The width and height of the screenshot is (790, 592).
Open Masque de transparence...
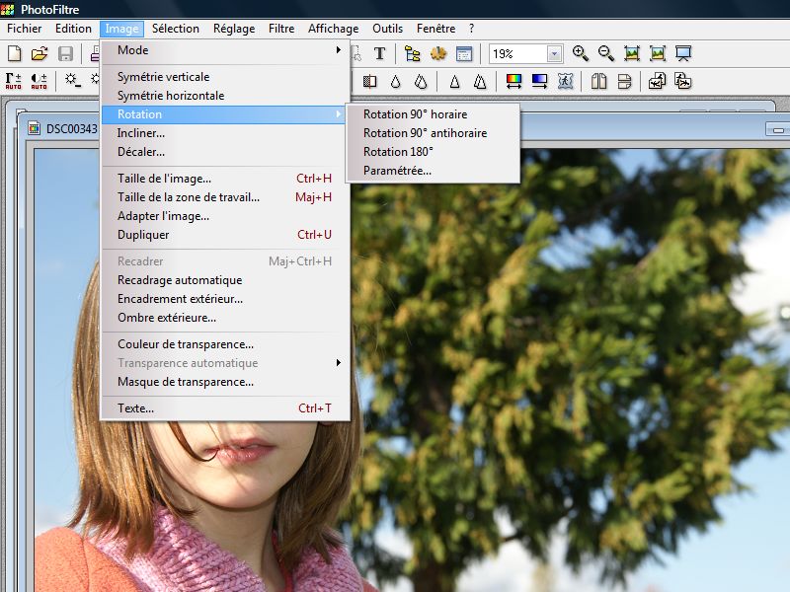225,382
